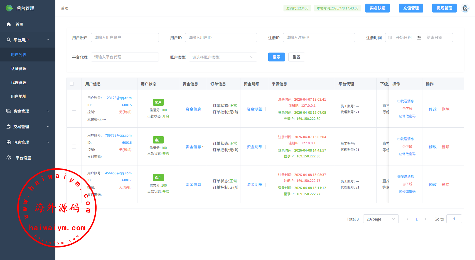Click the 充值管理 button in the header
Image resolution: width=475 pixels, height=260 pixels.
[411, 8]
